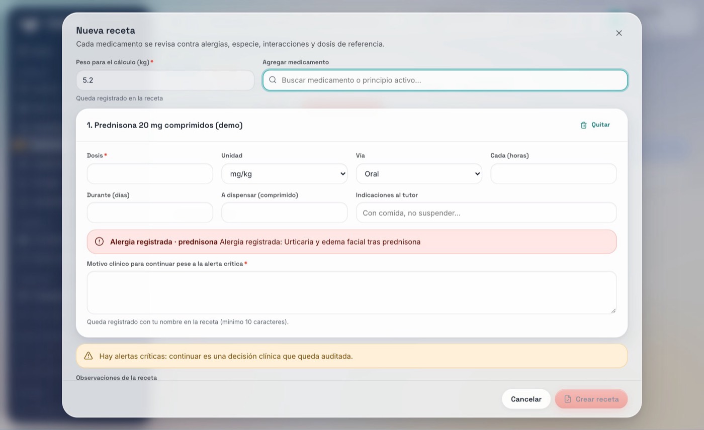Click the Motivo clínico textarea resize handle

pos(613,311)
